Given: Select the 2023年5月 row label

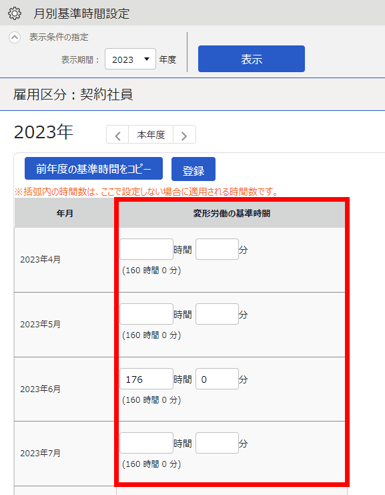Looking at the screenshot, I should (40, 325).
